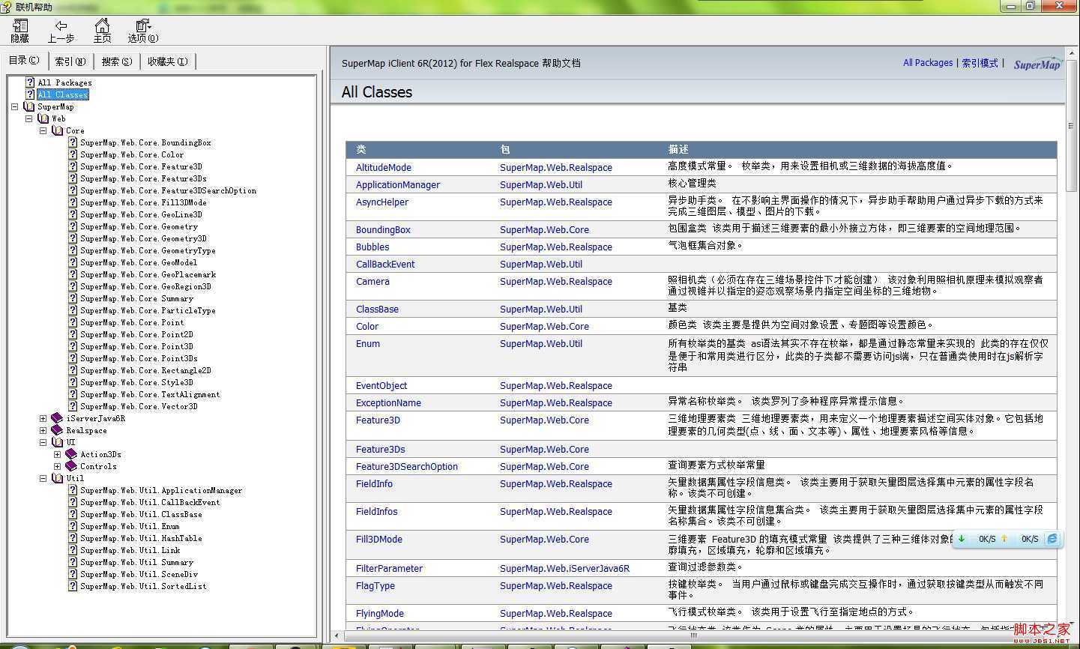This screenshot has height=649, width=1080.
Task: Click the Web book icon in tree
Action: (43, 118)
